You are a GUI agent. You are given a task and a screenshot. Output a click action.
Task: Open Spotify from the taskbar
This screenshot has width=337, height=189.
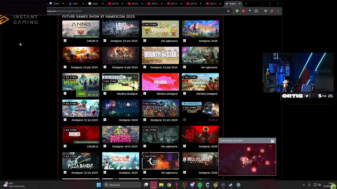pyautogui.click(x=200, y=185)
